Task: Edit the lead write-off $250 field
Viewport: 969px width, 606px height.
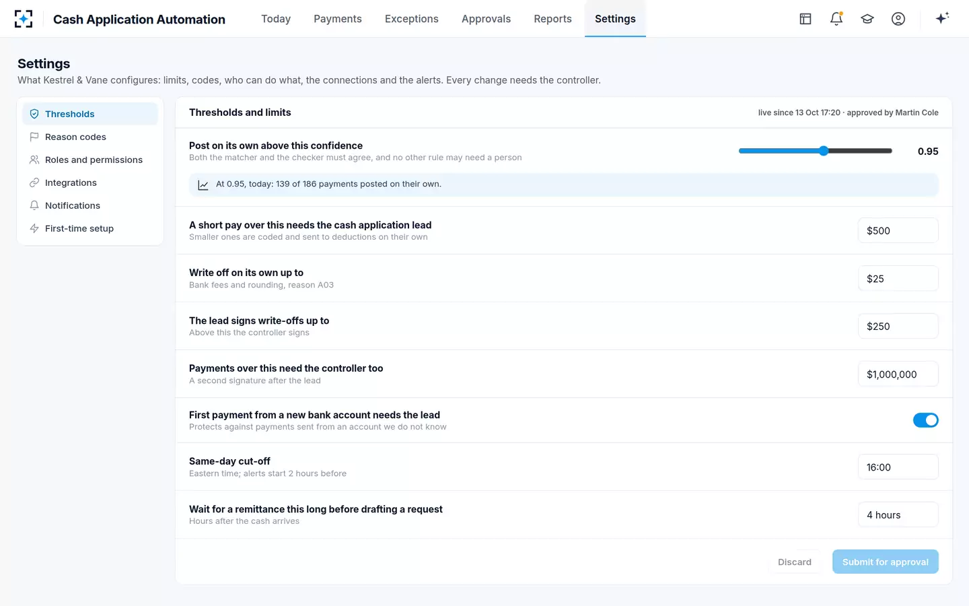Action: coord(898,326)
